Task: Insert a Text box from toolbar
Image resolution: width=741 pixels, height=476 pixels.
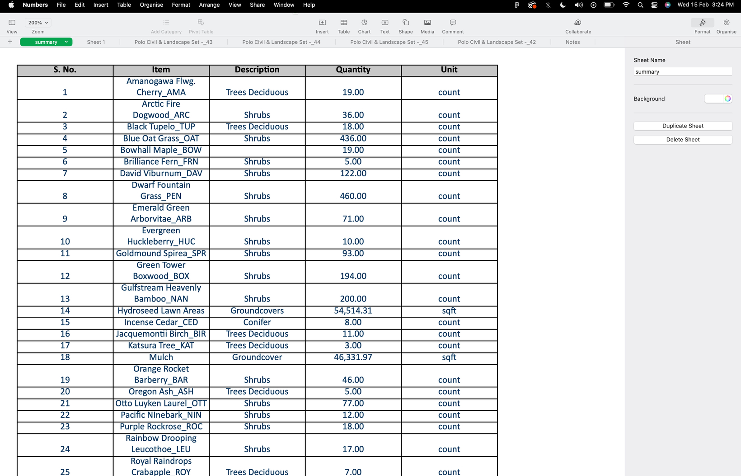Action: pos(385,23)
